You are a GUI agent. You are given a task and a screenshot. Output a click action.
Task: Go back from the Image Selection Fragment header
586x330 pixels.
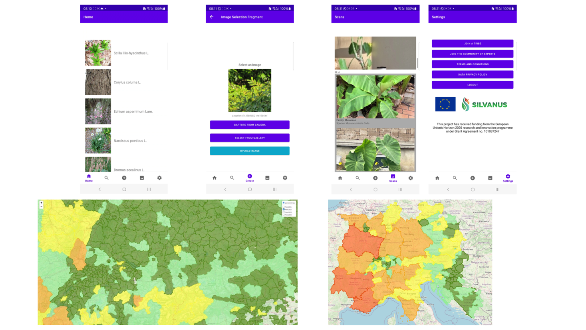coord(212,17)
